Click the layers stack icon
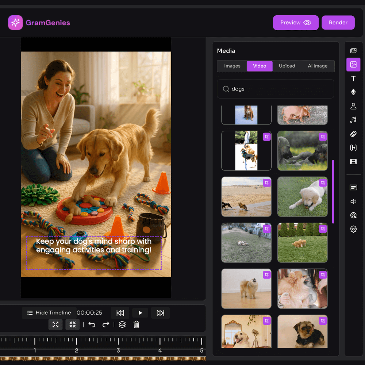Image resolution: width=365 pixels, height=365 pixels. coord(122,324)
